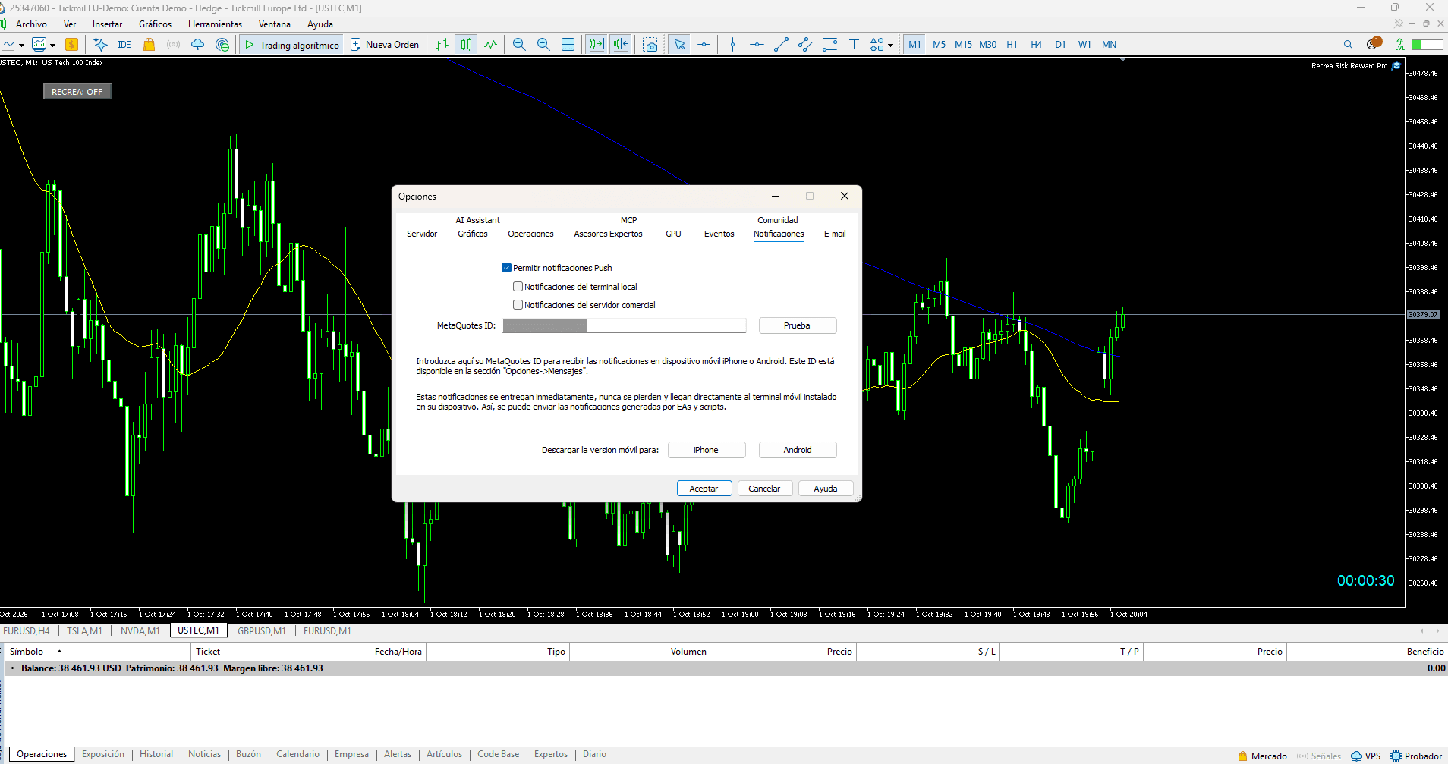Select the H4 timeframe

pos(1036,45)
